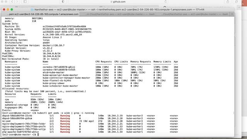Click pod nginx-deployment-795c7f5bb-7skbr
This screenshot has height=139, width=247.
pyautogui.click(x=24, y=124)
